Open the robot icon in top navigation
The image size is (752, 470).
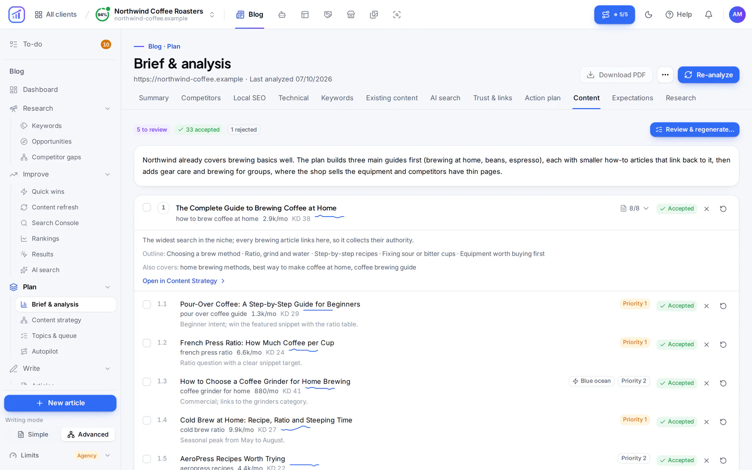[282, 14]
